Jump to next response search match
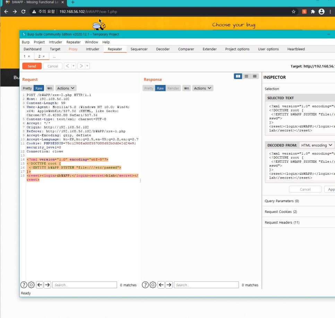 (169, 285)
